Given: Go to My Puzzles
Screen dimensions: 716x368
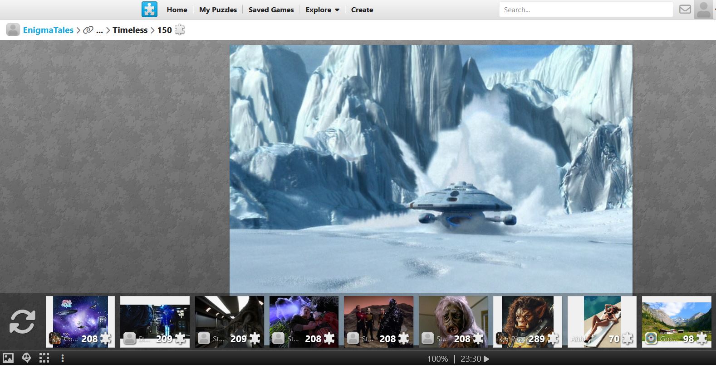Looking at the screenshot, I should 218,10.
